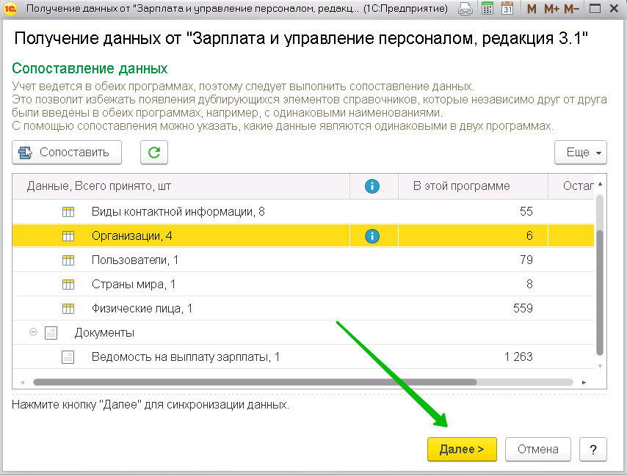This screenshot has width=627, height=476.
Task: Select the "Пользователи, 1" row
Action: [303, 260]
